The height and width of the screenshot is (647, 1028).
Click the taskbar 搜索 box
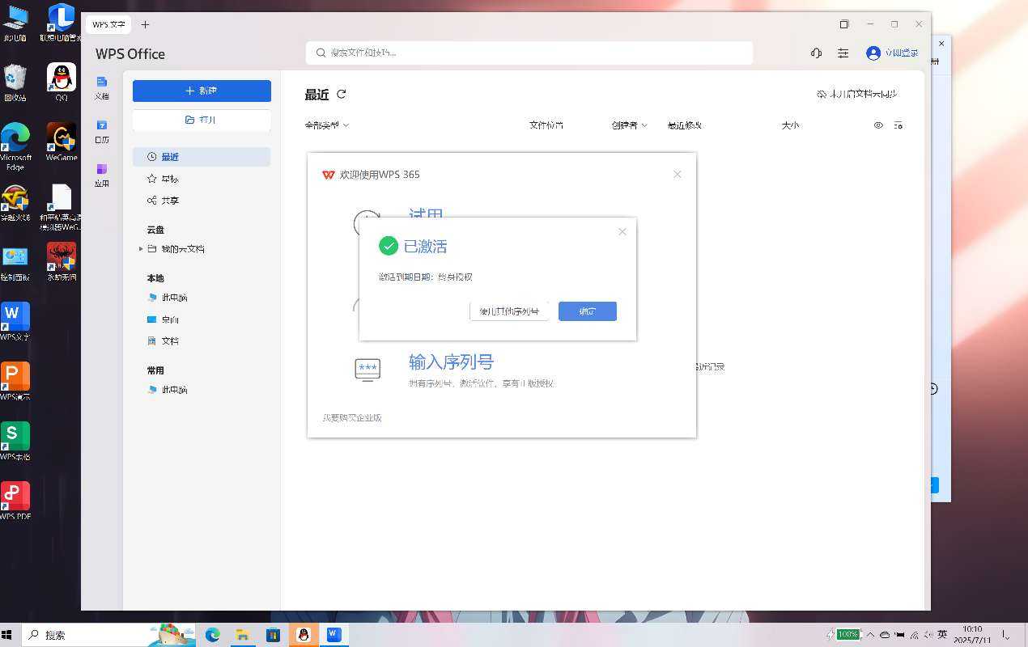108,635
